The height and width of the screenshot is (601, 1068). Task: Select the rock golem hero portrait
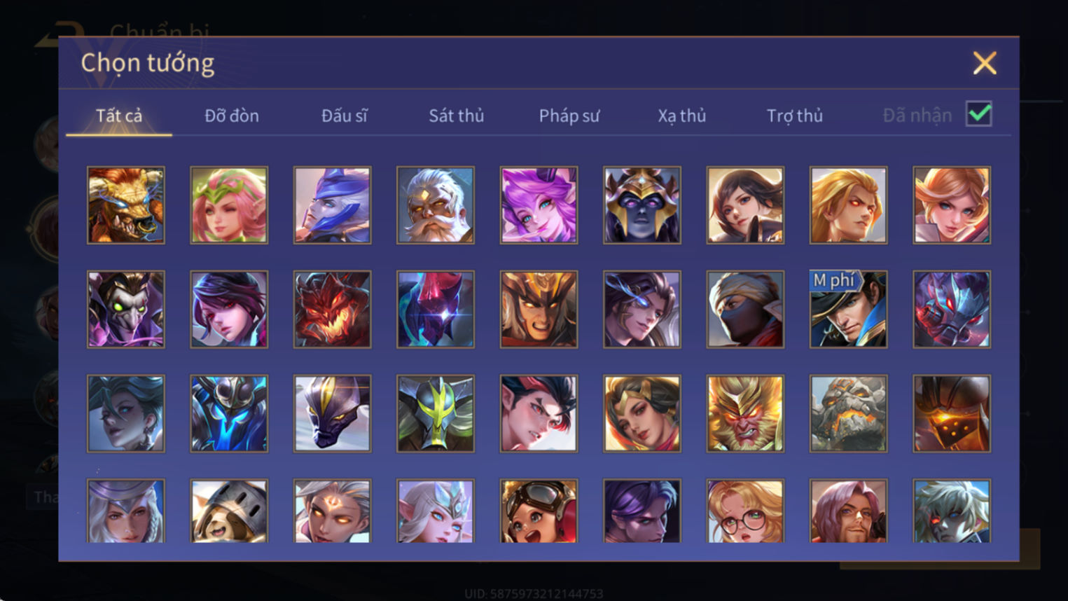click(x=848, y=413)
